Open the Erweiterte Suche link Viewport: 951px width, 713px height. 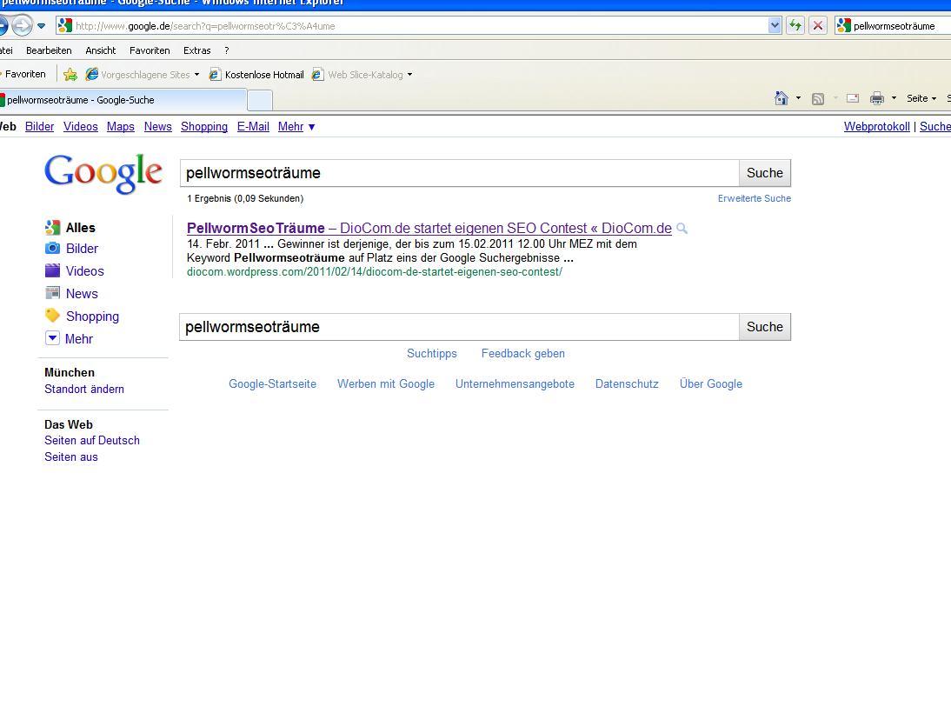755,198
